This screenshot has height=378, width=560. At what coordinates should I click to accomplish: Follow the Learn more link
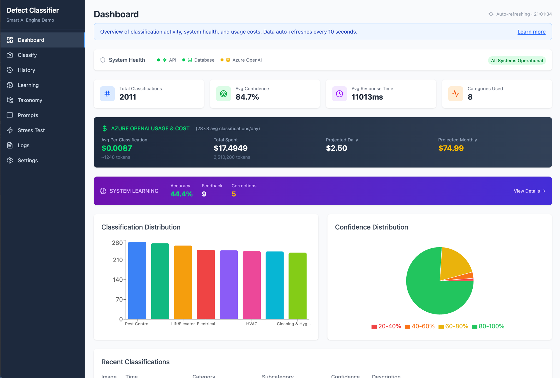click(x=531, y=32)
